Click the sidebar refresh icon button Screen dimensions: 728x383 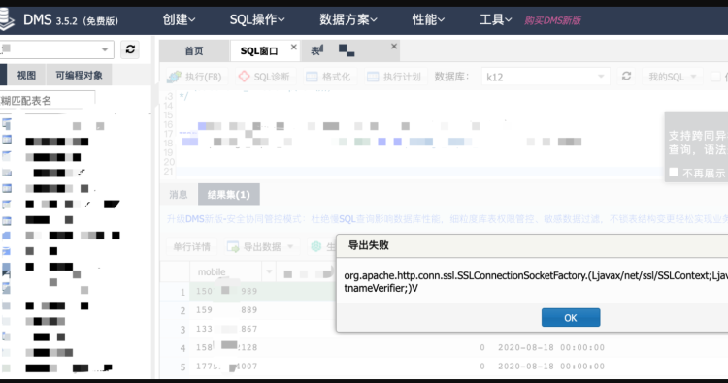pos(130,49)
